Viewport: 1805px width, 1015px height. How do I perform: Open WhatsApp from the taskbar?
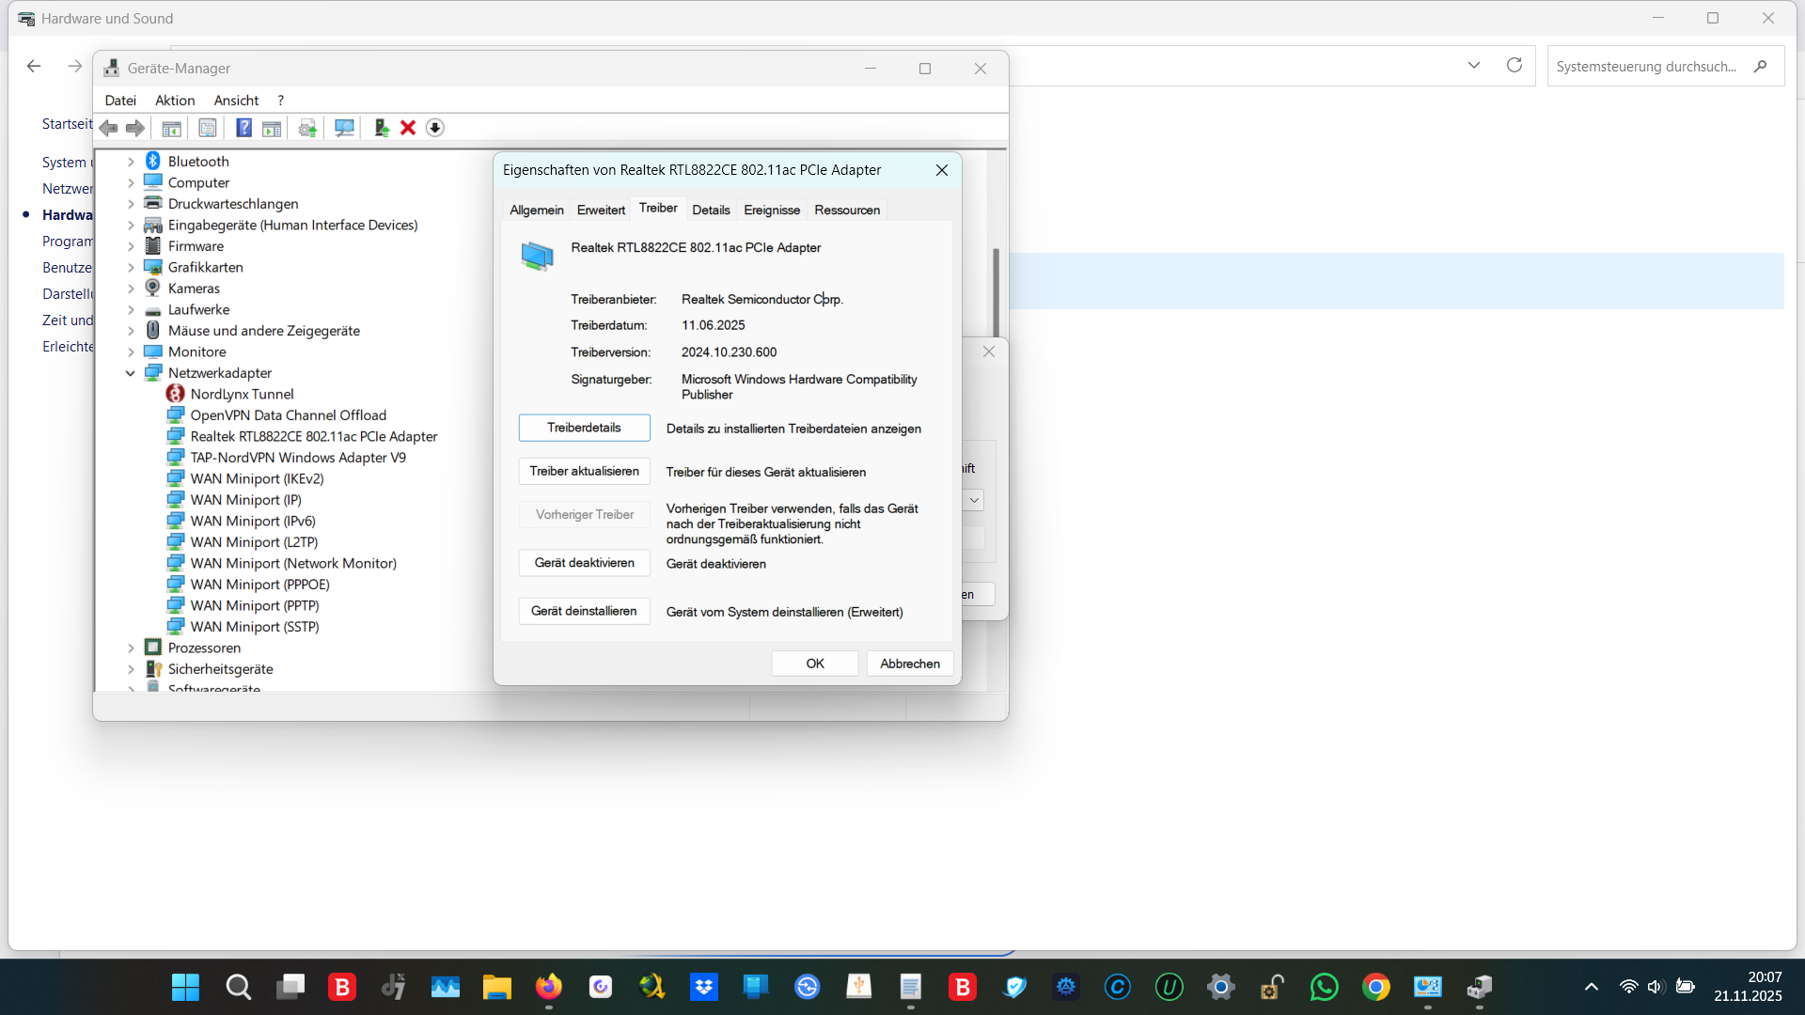click(x=1324, y=987)
